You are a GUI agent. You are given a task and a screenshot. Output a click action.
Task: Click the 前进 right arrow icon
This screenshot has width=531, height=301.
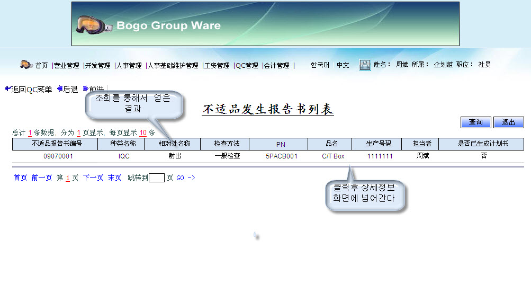(86, 89)
